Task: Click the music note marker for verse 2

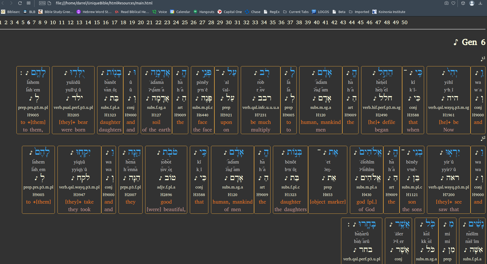Action: [x=482, y=139]
